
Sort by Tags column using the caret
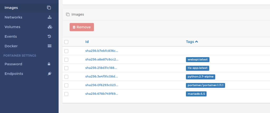196,42
